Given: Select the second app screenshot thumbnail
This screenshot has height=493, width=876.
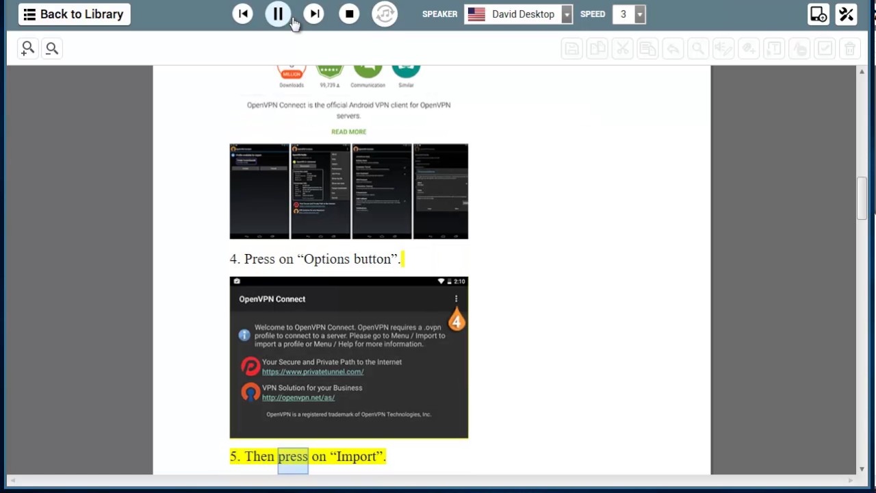Looking at the screenshot, I should 320,191.
